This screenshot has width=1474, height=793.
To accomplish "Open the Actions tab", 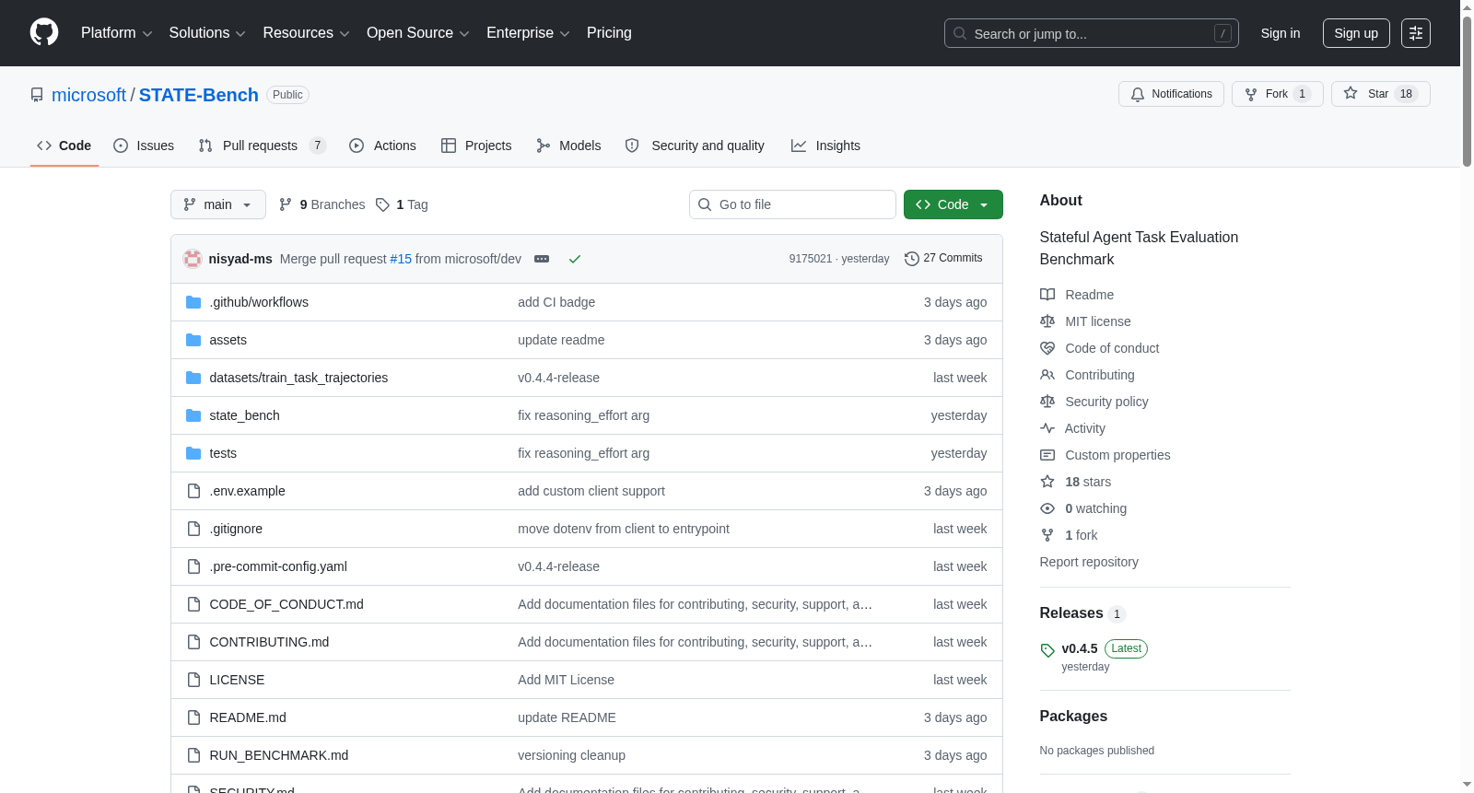I will coord(383,146).
